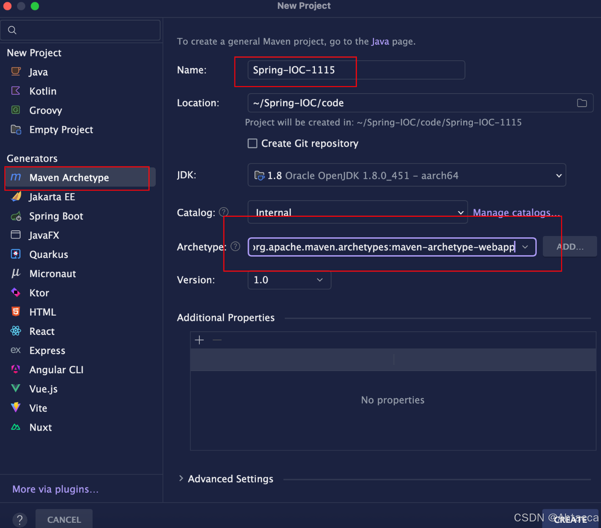Click the Create button
Image resolution: width=601 pixels, height=528 pixels.
click(x=570, y=519)
